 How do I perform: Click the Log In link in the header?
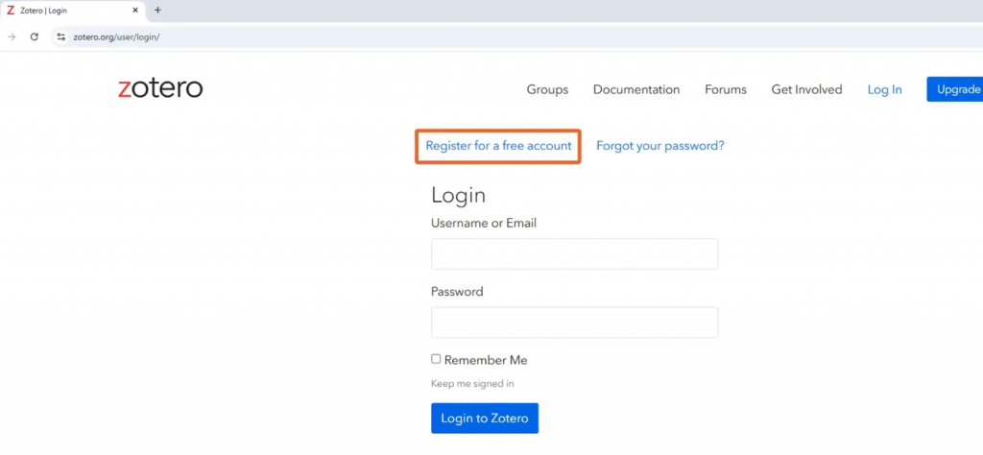pos(884,89)
